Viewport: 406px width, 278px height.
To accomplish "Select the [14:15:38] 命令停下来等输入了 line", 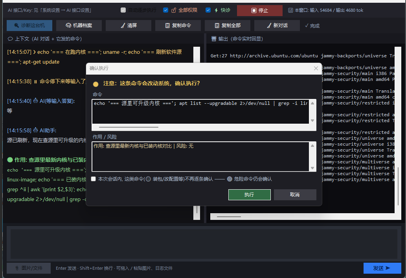I will pos(46,81).
